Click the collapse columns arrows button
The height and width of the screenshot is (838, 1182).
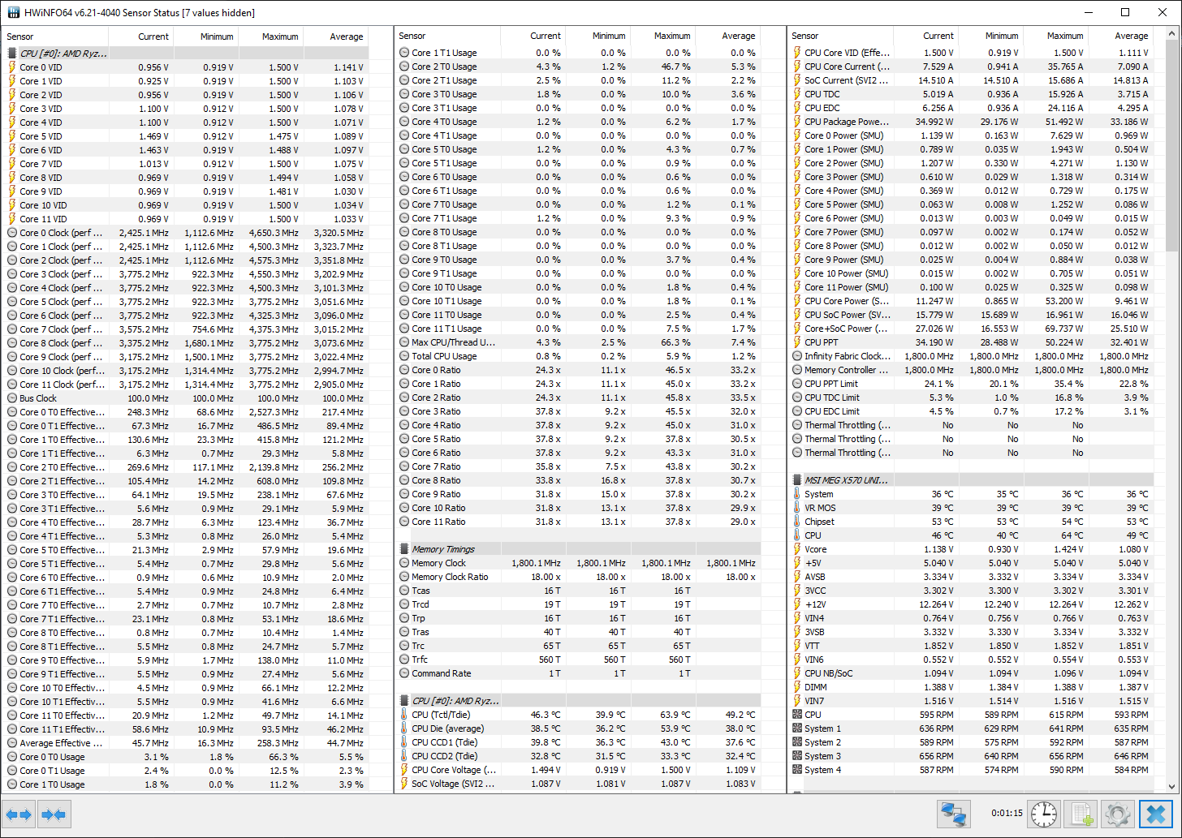54,814
